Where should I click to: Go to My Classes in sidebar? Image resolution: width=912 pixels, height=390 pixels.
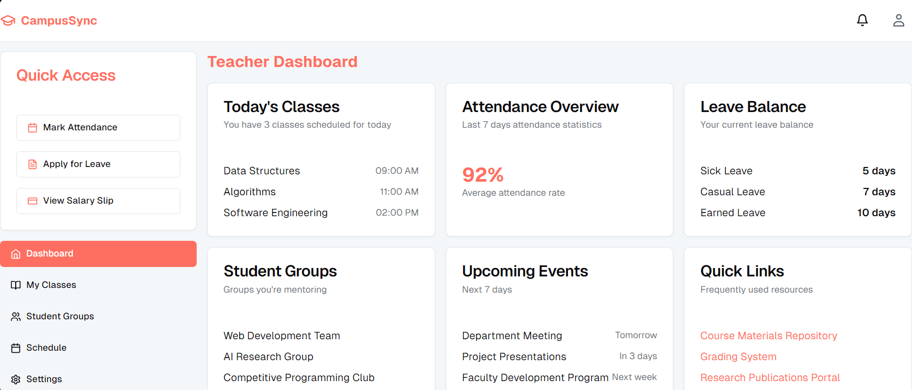click(x=51, y=285)
